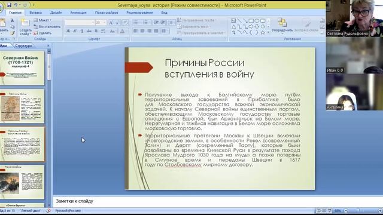
Task: Open the Customize Quick Access Toolbar arrow
Action: click(34, 5)
